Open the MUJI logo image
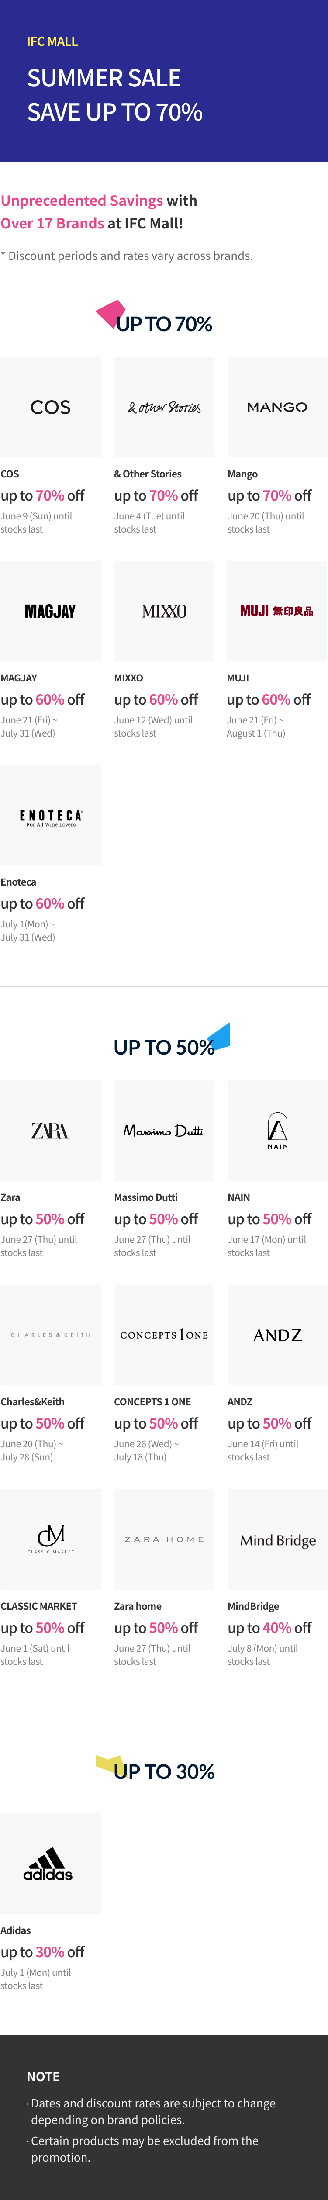This screenshot has width=328, height=2200. (x=277, y=612)
